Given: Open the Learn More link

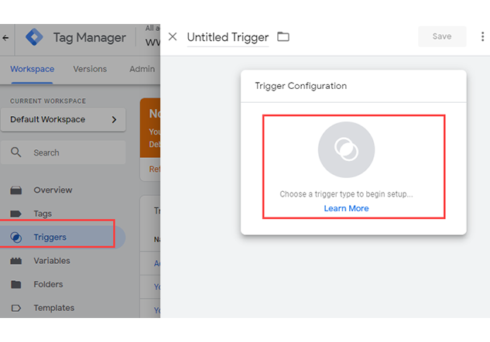Looking at the screenshot, I should coord(346,209).
